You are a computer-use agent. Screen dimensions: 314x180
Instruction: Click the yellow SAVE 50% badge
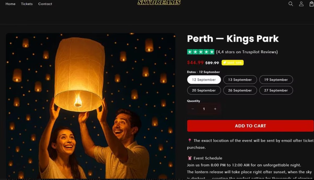232,63
